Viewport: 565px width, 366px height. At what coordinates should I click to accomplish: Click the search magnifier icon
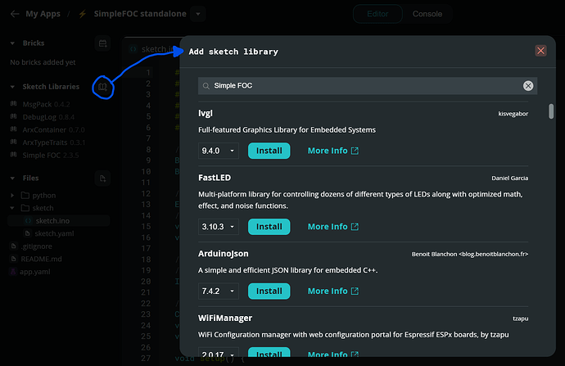[206, 86]
